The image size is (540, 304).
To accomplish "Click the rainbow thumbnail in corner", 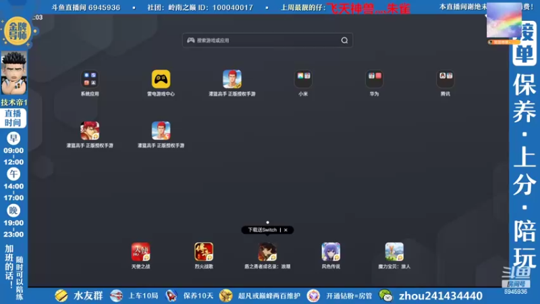I will click(x=504, y=20).
